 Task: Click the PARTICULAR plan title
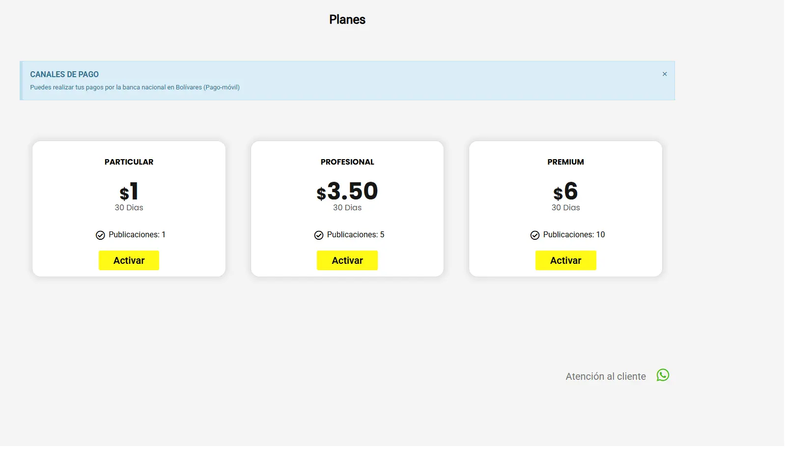point(129,162)
